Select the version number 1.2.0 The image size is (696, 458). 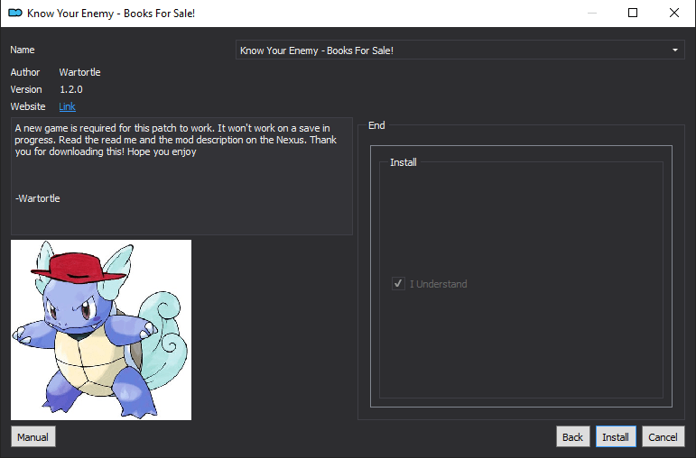(71, 89)
